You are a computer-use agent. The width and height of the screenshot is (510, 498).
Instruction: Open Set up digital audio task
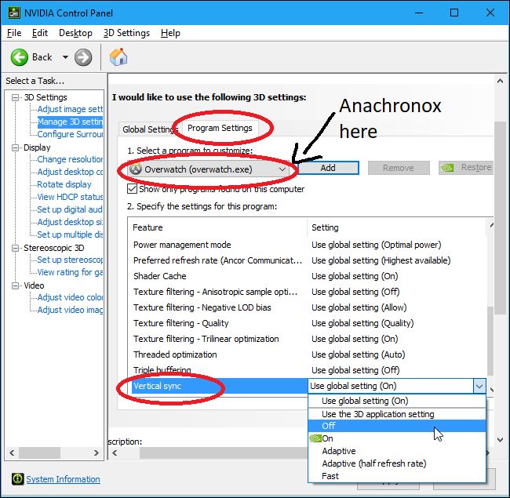click(70, 209)
